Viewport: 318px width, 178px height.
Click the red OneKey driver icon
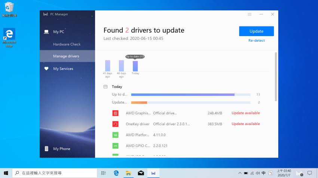(x=115, y=124)
